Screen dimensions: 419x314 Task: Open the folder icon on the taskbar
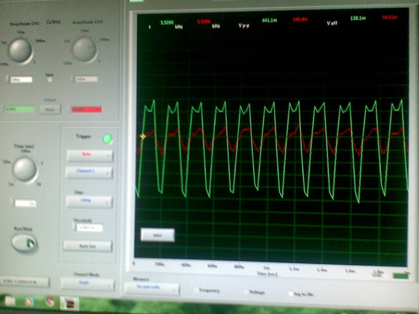coord(10,301)
